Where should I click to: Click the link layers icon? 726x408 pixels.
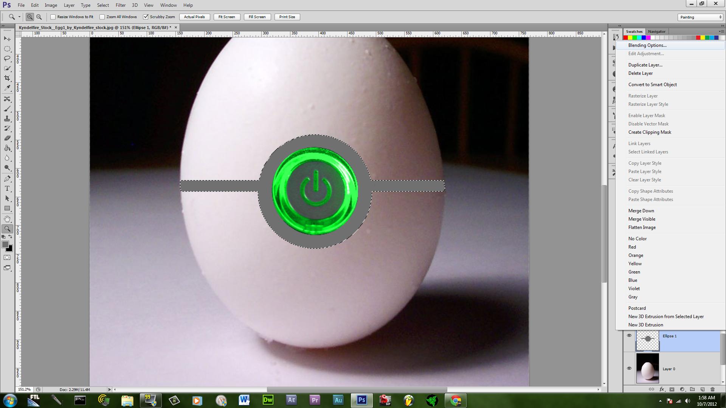click(652, 389)
